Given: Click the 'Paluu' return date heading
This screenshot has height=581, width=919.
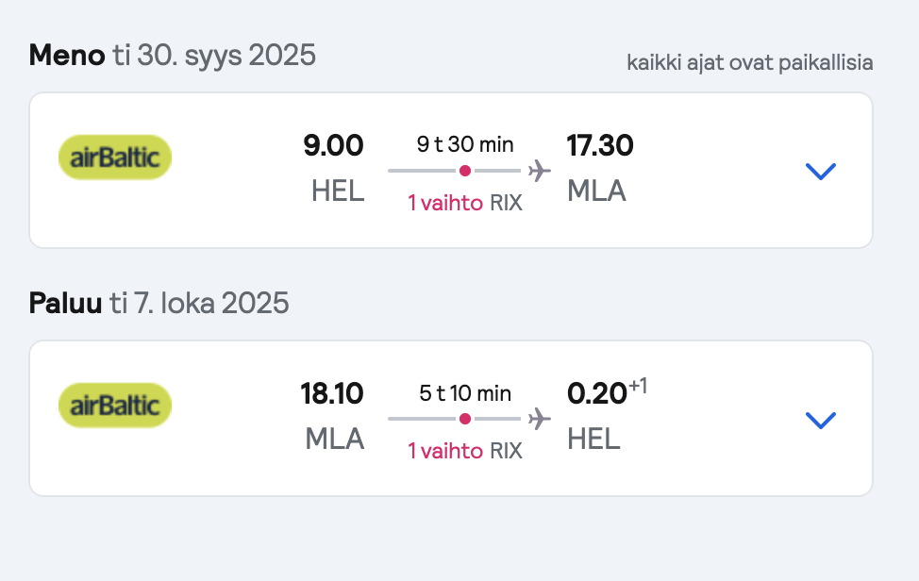Looking at the screenshot, I should pyautogui.click(x=159, y=303).
